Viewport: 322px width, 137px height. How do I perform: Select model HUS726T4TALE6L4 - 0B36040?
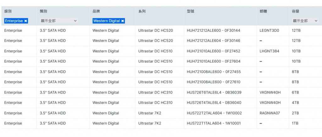[x=214, y=103]
